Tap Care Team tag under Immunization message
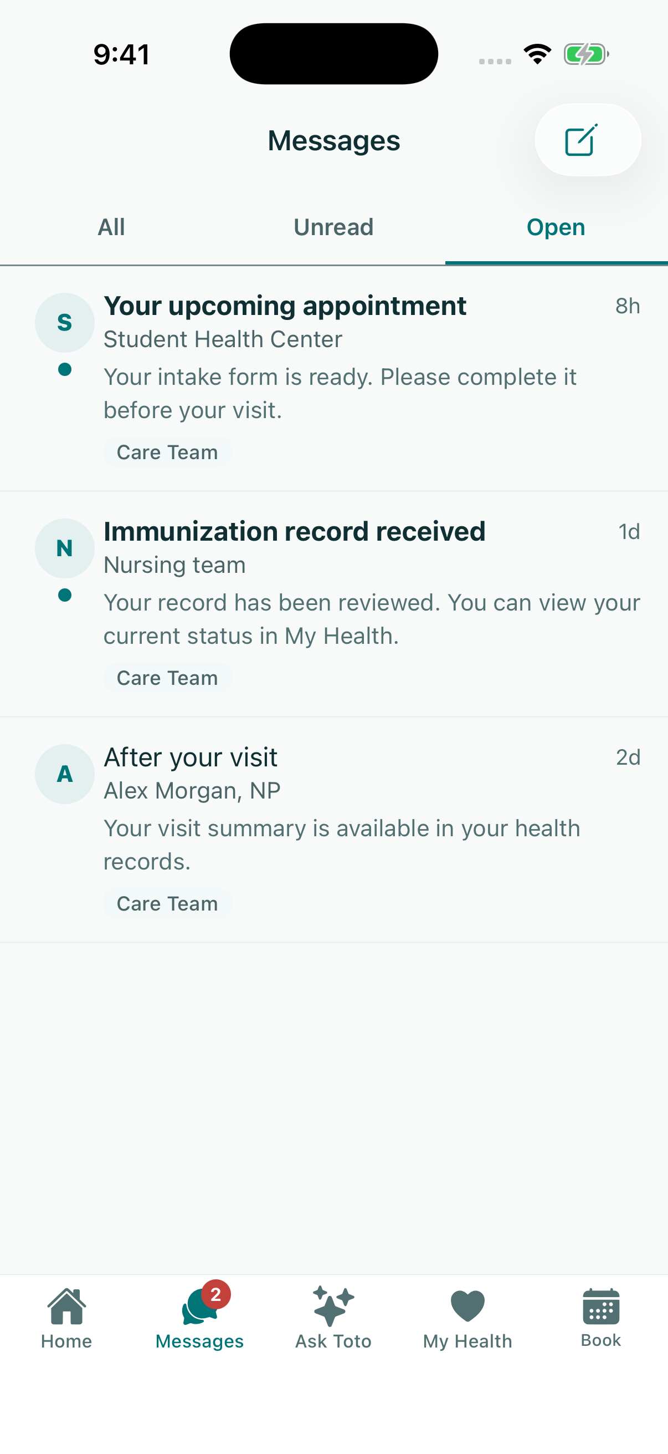Screen dimensions: 668x1454 (x=167, y=678)
